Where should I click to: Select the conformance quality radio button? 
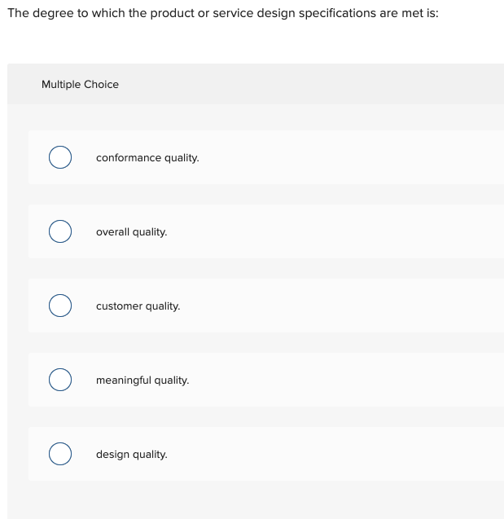(x=59, y=157)
